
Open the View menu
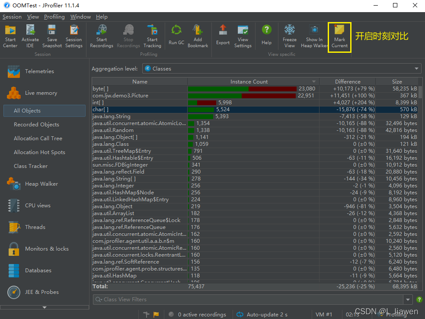click(33, 17)
